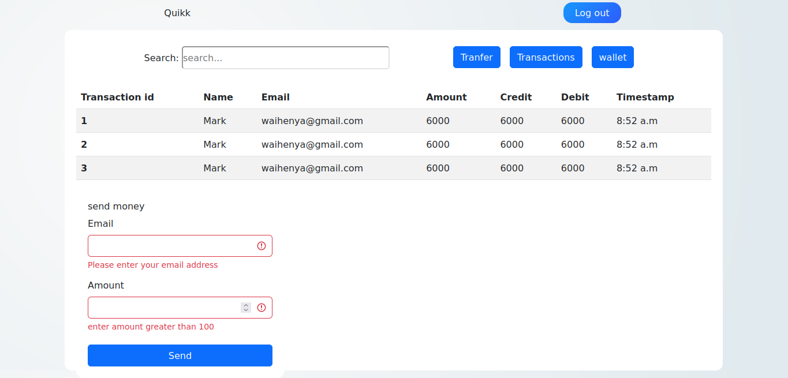Click the Timestamp column header
The image size is (788, 378).
click(645, 97)
